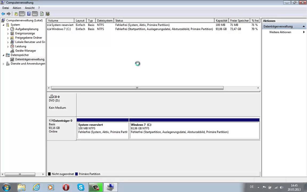Click the Primäre Partition blue legend swatch

pyautogui.click(x=76, y=174)
